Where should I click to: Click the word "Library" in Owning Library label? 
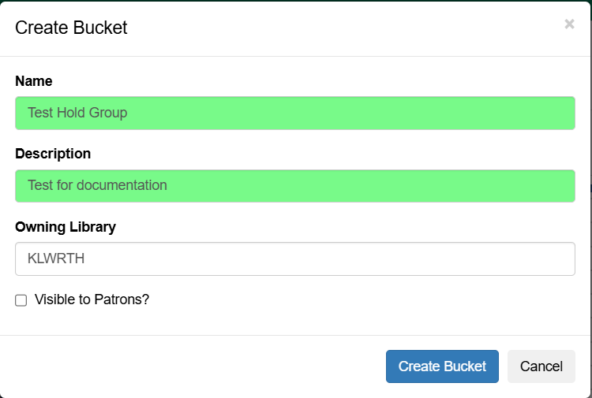coord(92,227)
